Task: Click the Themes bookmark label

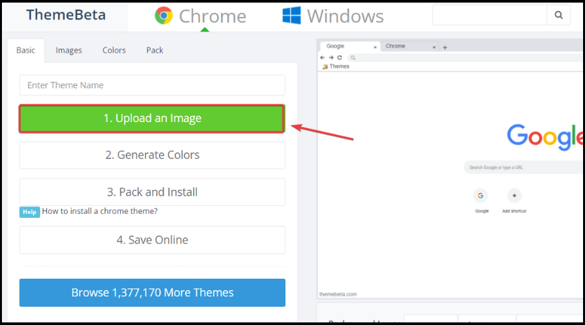Action: 339,66
